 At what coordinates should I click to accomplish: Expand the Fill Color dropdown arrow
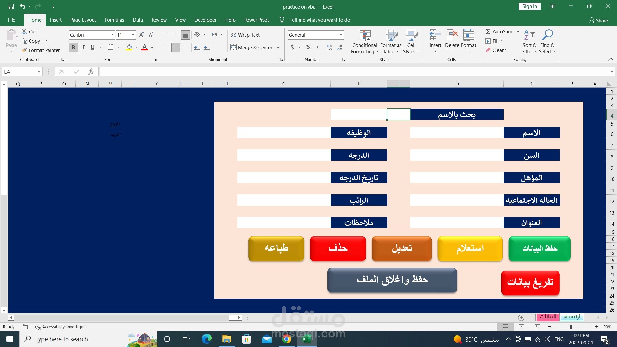(x=136, y=47)
